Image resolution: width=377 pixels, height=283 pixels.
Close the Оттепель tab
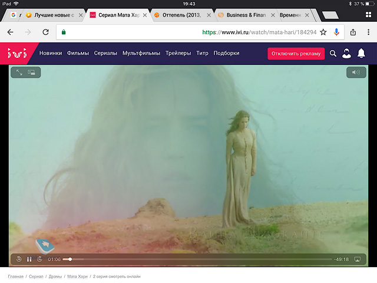pyautogui.click(x=209, y=15)
